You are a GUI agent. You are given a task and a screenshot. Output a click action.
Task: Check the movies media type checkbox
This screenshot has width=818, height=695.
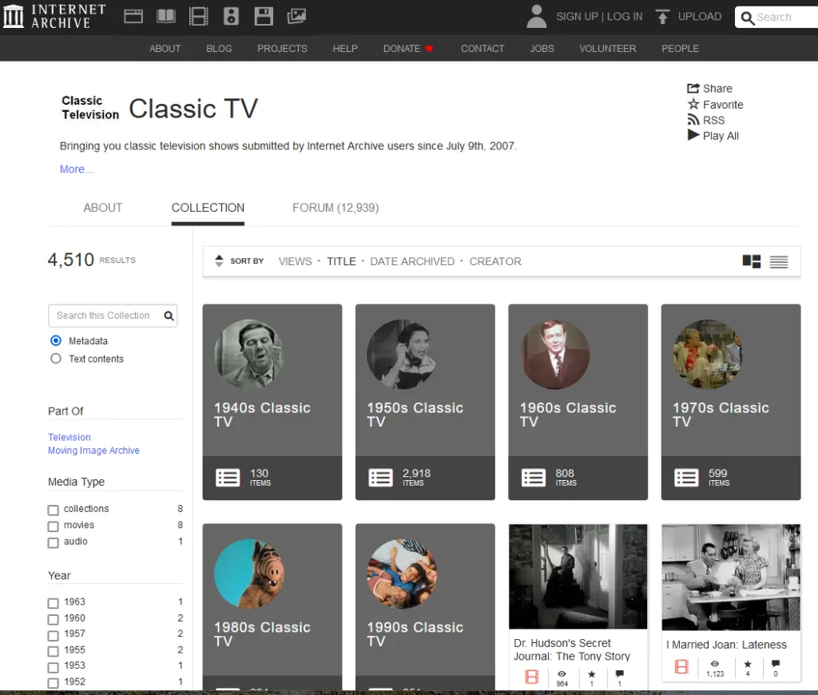pyautogui.click(x=54, y=526)
